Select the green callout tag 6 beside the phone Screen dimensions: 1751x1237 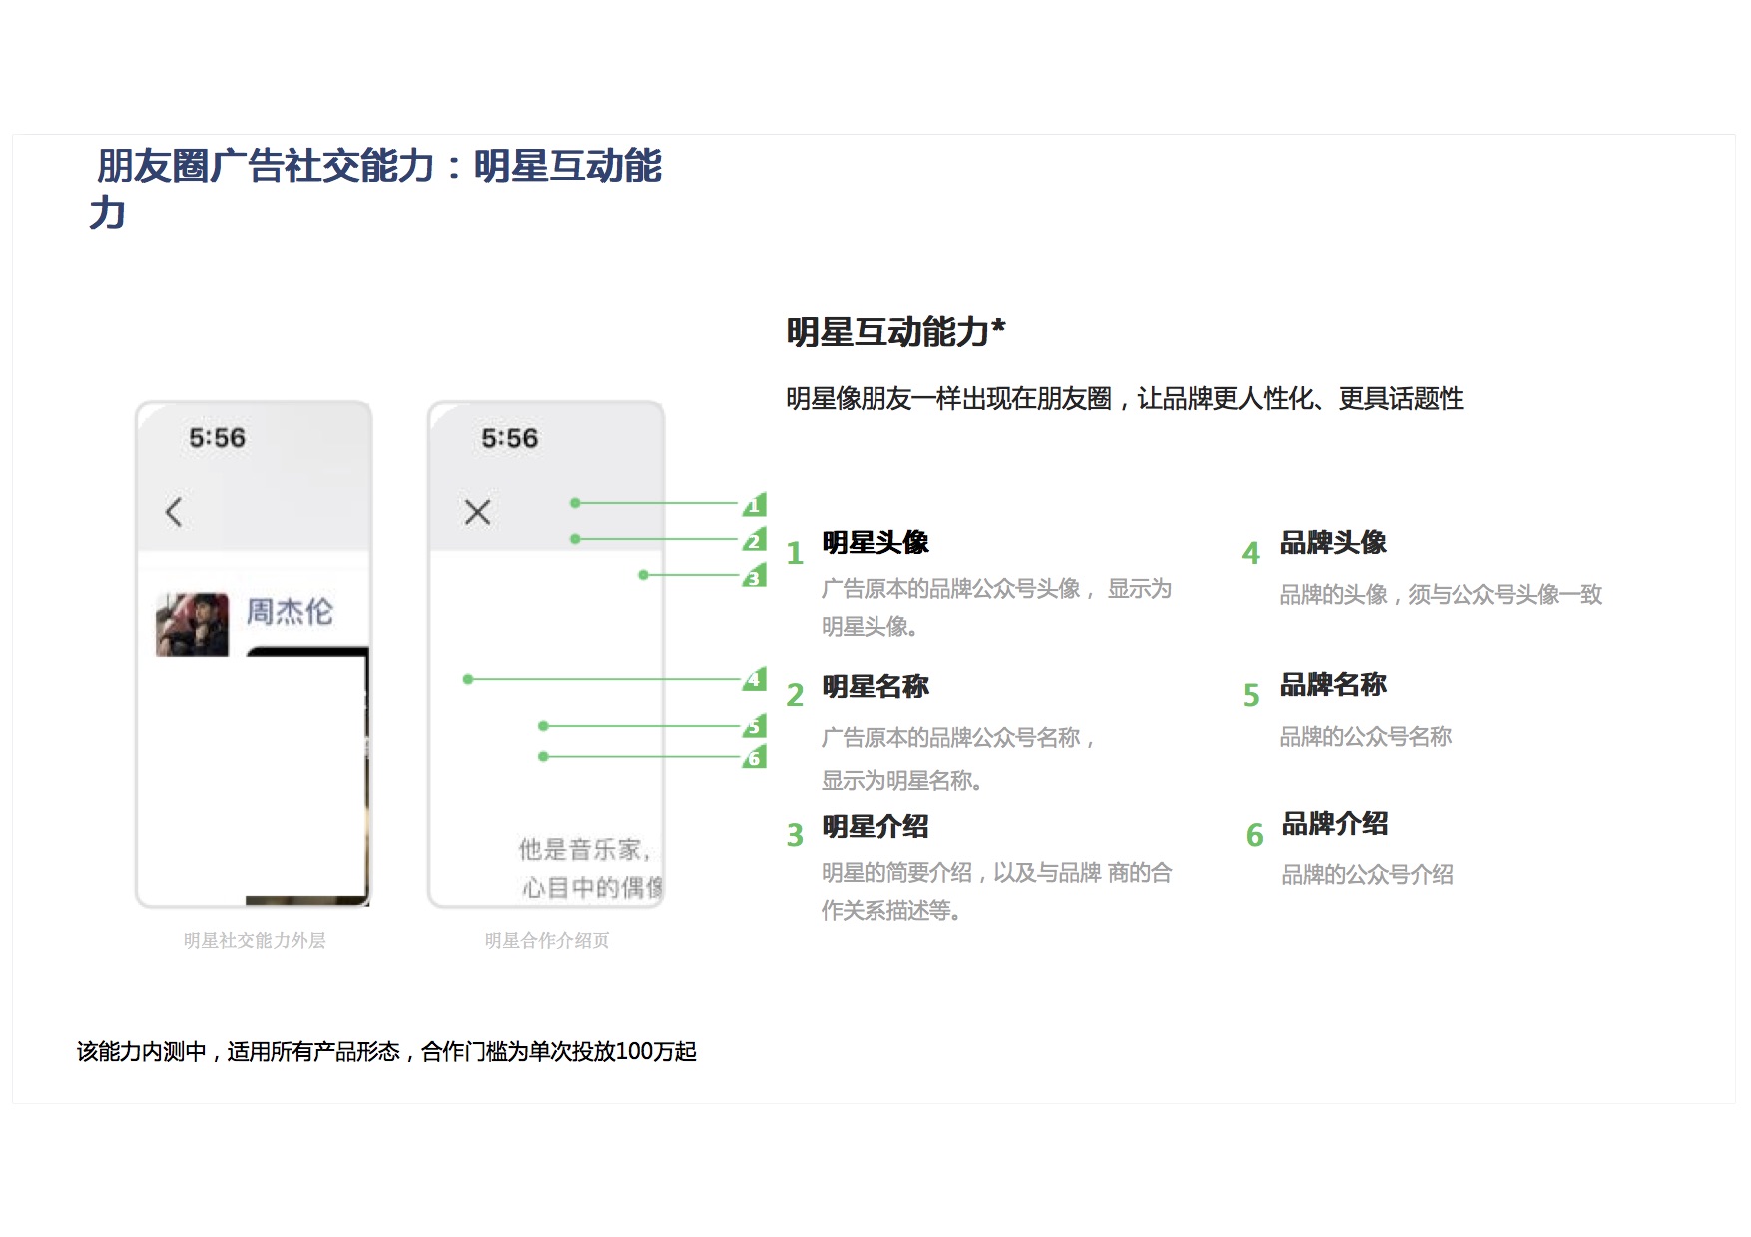pos(754,758)
